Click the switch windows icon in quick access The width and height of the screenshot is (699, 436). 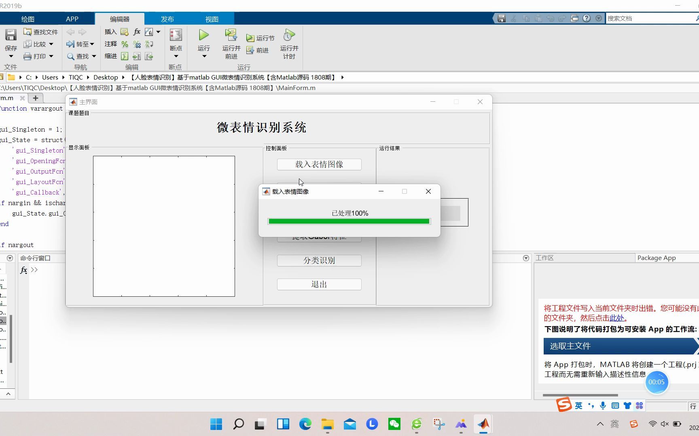coord(574,18)
